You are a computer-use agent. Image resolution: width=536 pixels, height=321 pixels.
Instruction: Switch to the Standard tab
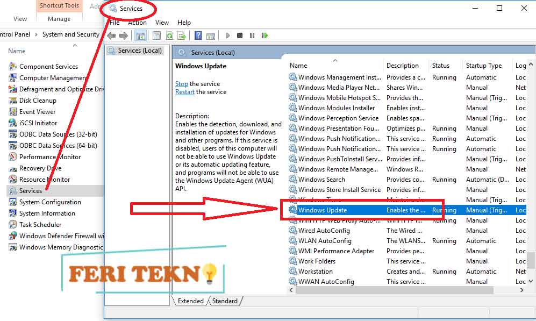click(225, 301)
